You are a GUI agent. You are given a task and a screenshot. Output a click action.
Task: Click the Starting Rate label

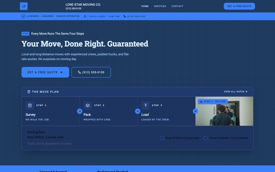click(36, 132)
